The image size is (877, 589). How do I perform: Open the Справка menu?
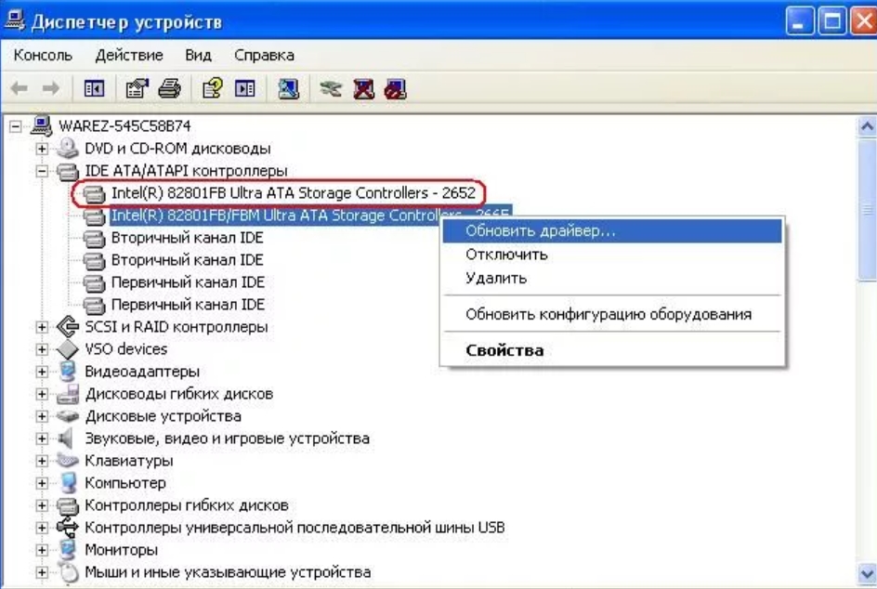[x=264, y=55]
